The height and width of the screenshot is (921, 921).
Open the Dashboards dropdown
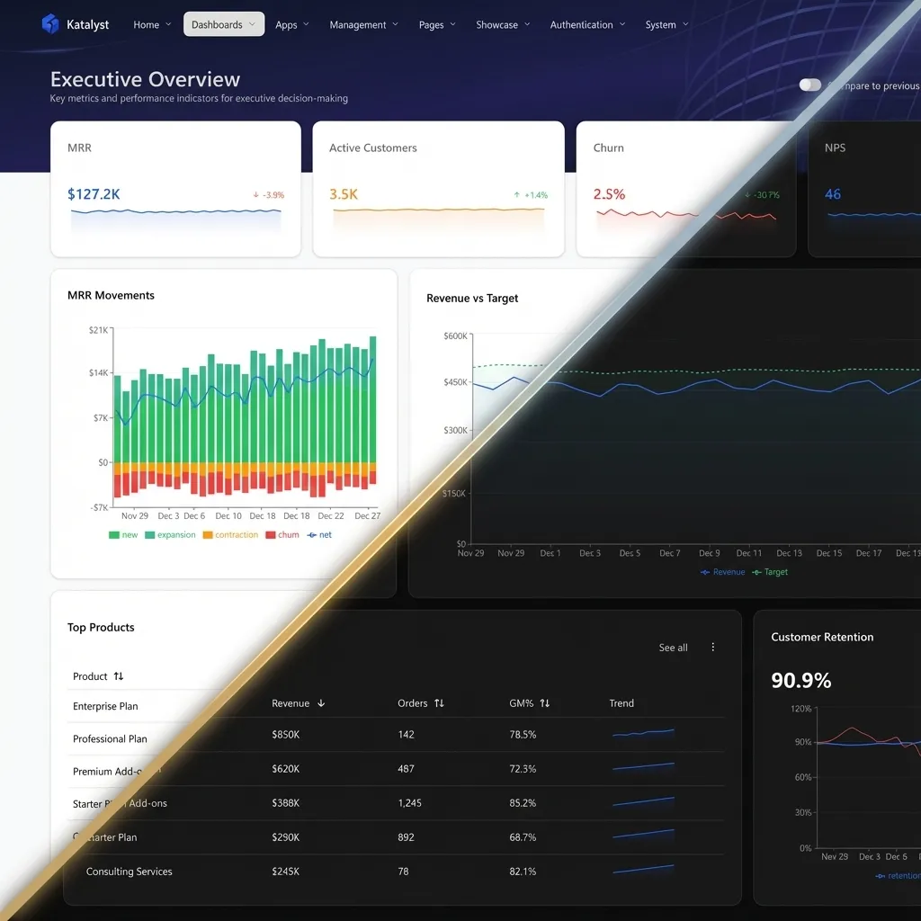point(217,24)
